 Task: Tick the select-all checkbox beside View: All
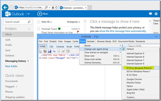tap(38, 22)
